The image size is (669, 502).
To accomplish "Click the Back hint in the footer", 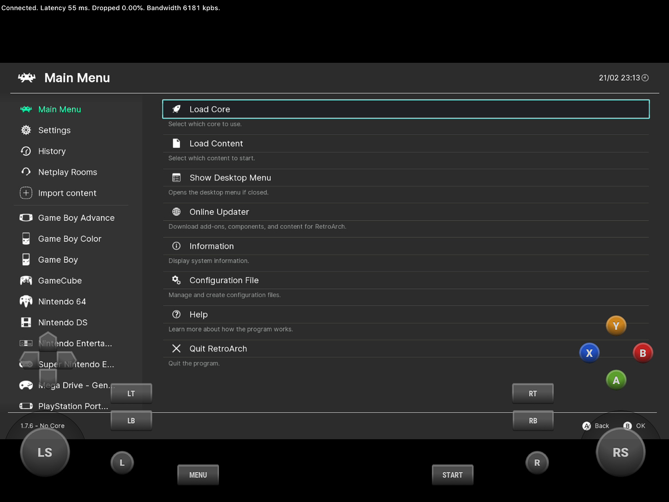I will [x=596, y=426].
